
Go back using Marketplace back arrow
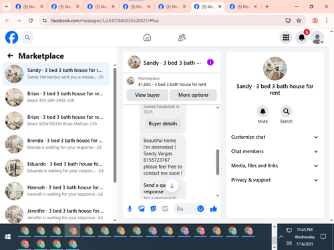pyautogui.click(x=10, y=56)
